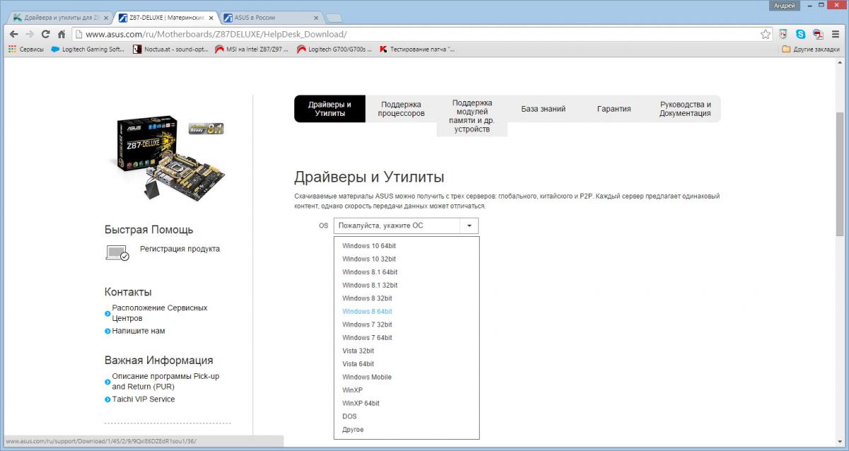Open Taichi VIP Service link
The width and height of the screenshot is (849, 451).
click(144, 399)
